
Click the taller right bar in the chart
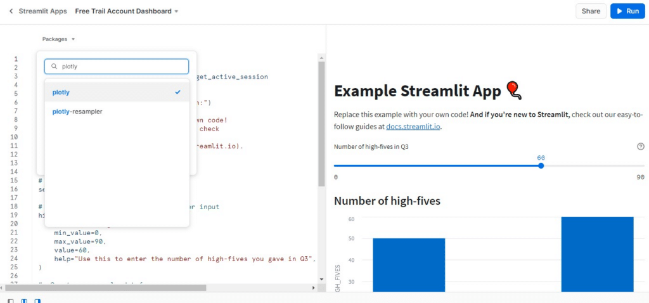597,254
